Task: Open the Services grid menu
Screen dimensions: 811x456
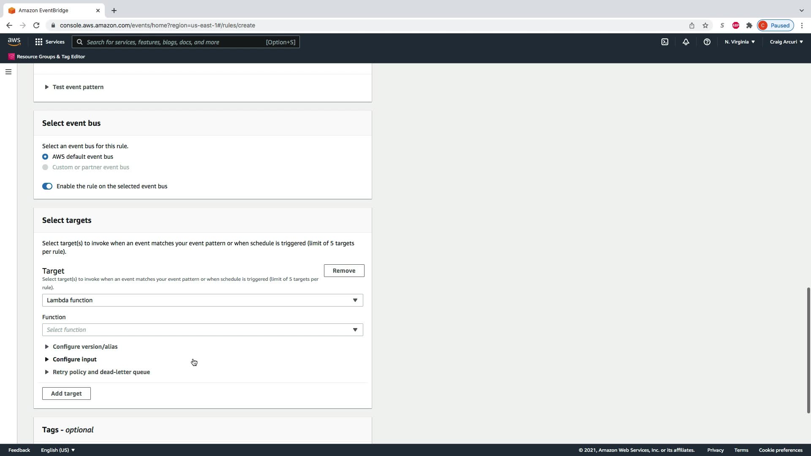Action: pos(50,42)
